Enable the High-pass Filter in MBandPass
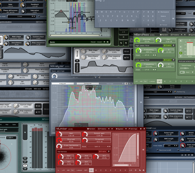Screen dimensions: 195x173 (167, 45)
